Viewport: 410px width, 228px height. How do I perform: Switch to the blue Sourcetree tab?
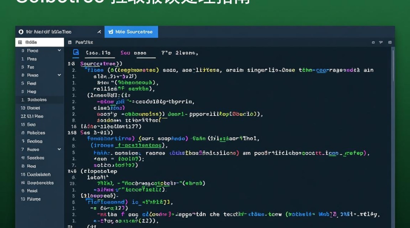(131, 32)
